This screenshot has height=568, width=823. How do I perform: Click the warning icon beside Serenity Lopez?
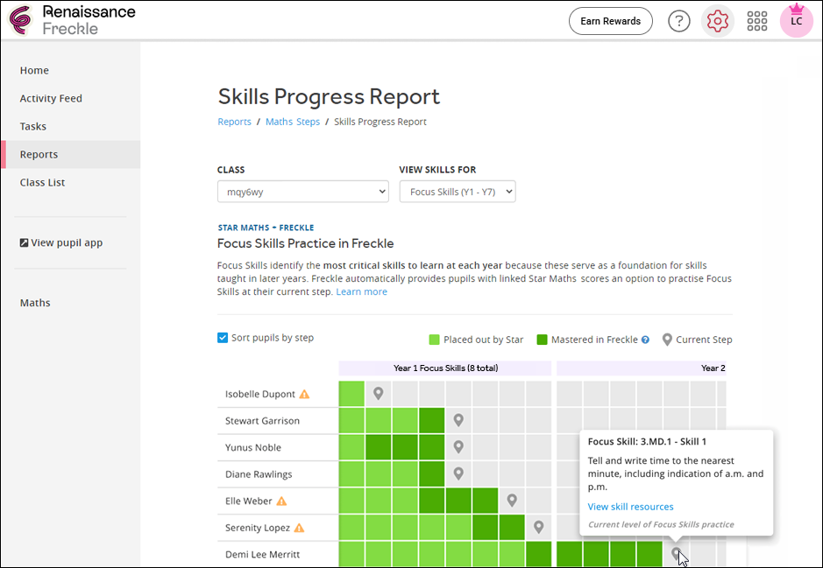pyautogui.click(x=299, y=528)
